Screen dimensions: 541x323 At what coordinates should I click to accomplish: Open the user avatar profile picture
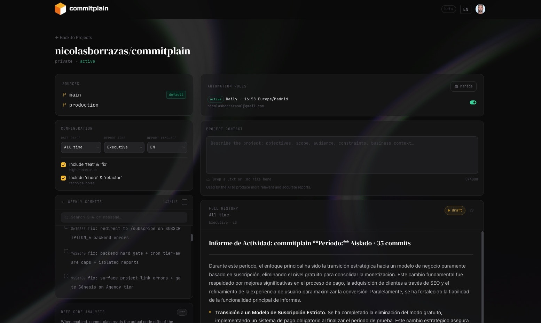pyautogui.click(x=480, y=9)
